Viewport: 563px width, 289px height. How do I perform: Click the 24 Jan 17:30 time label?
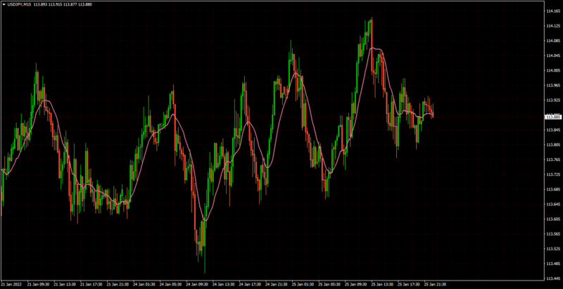pos(250,283)
